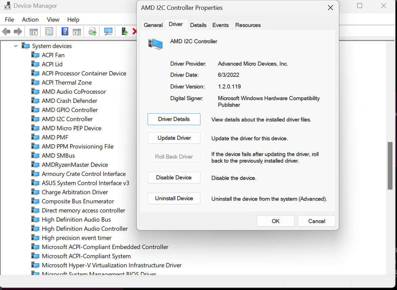Click the device list vertical scrollbar thumb

tap(390, 166)
